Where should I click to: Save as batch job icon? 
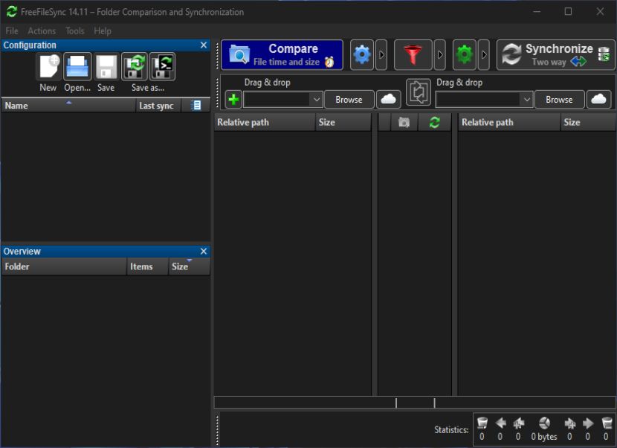(x=162, y=66)
